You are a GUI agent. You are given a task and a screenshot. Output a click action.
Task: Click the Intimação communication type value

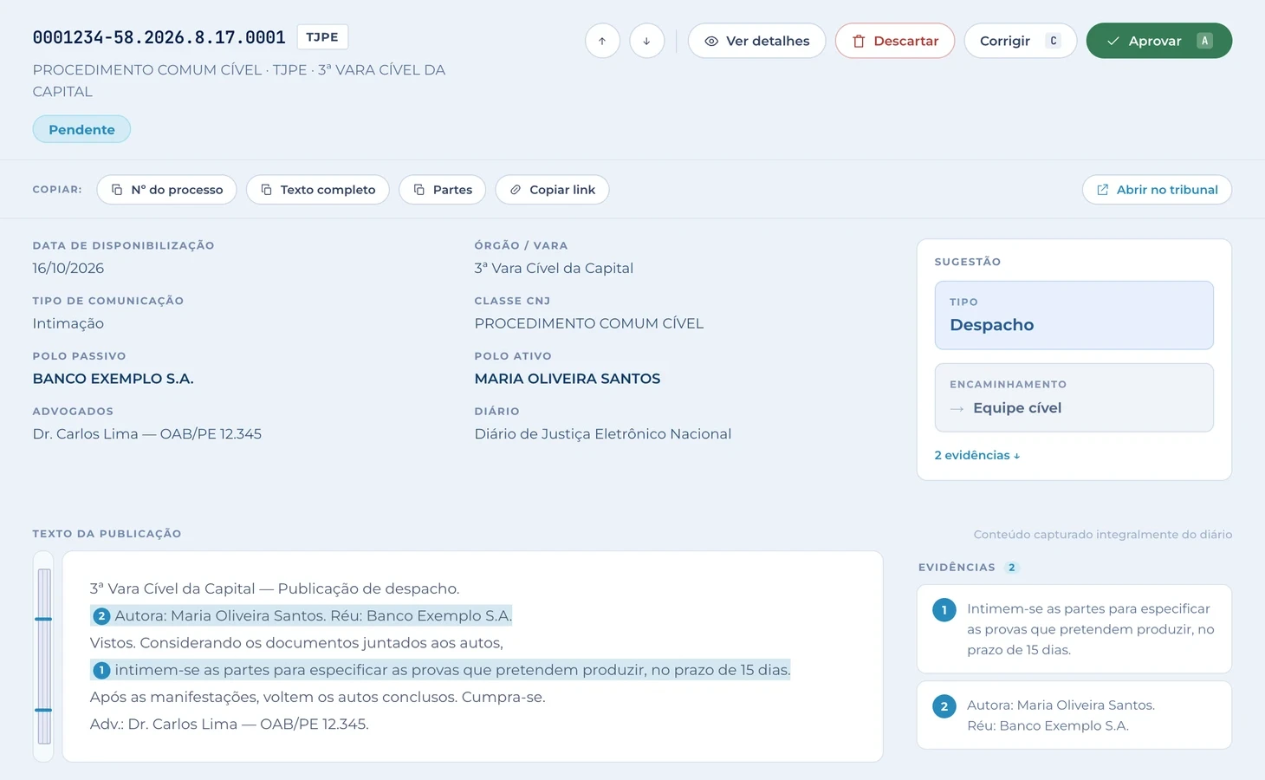click(x=68, y=323)
